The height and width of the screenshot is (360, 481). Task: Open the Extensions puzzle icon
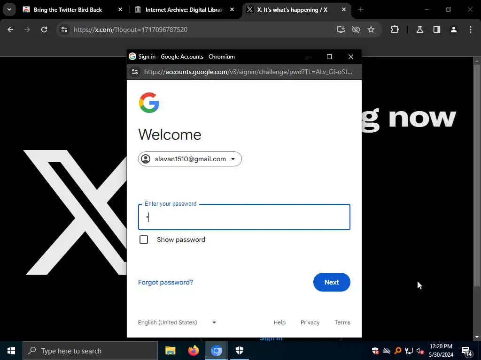(395, 30)
